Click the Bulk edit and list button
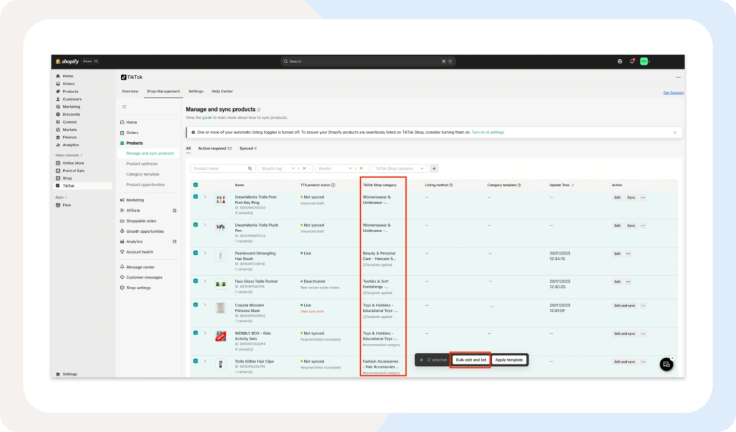 coord(470,360)
